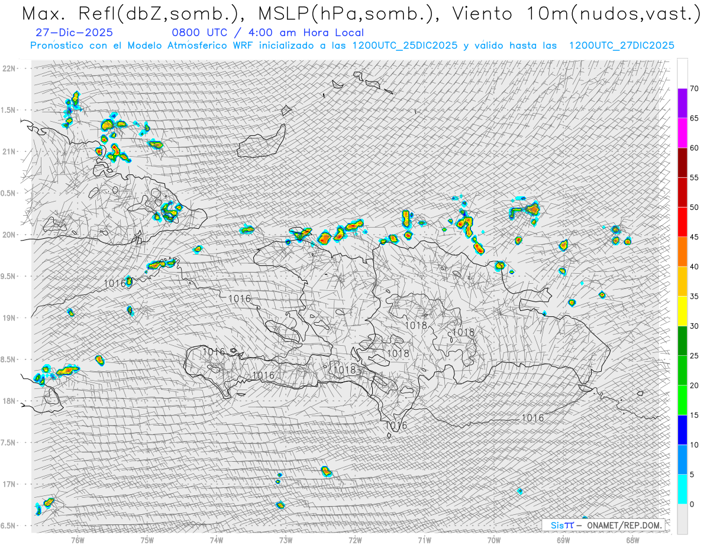
Task: Click the '30' colorbar value label
Action: 694,326
